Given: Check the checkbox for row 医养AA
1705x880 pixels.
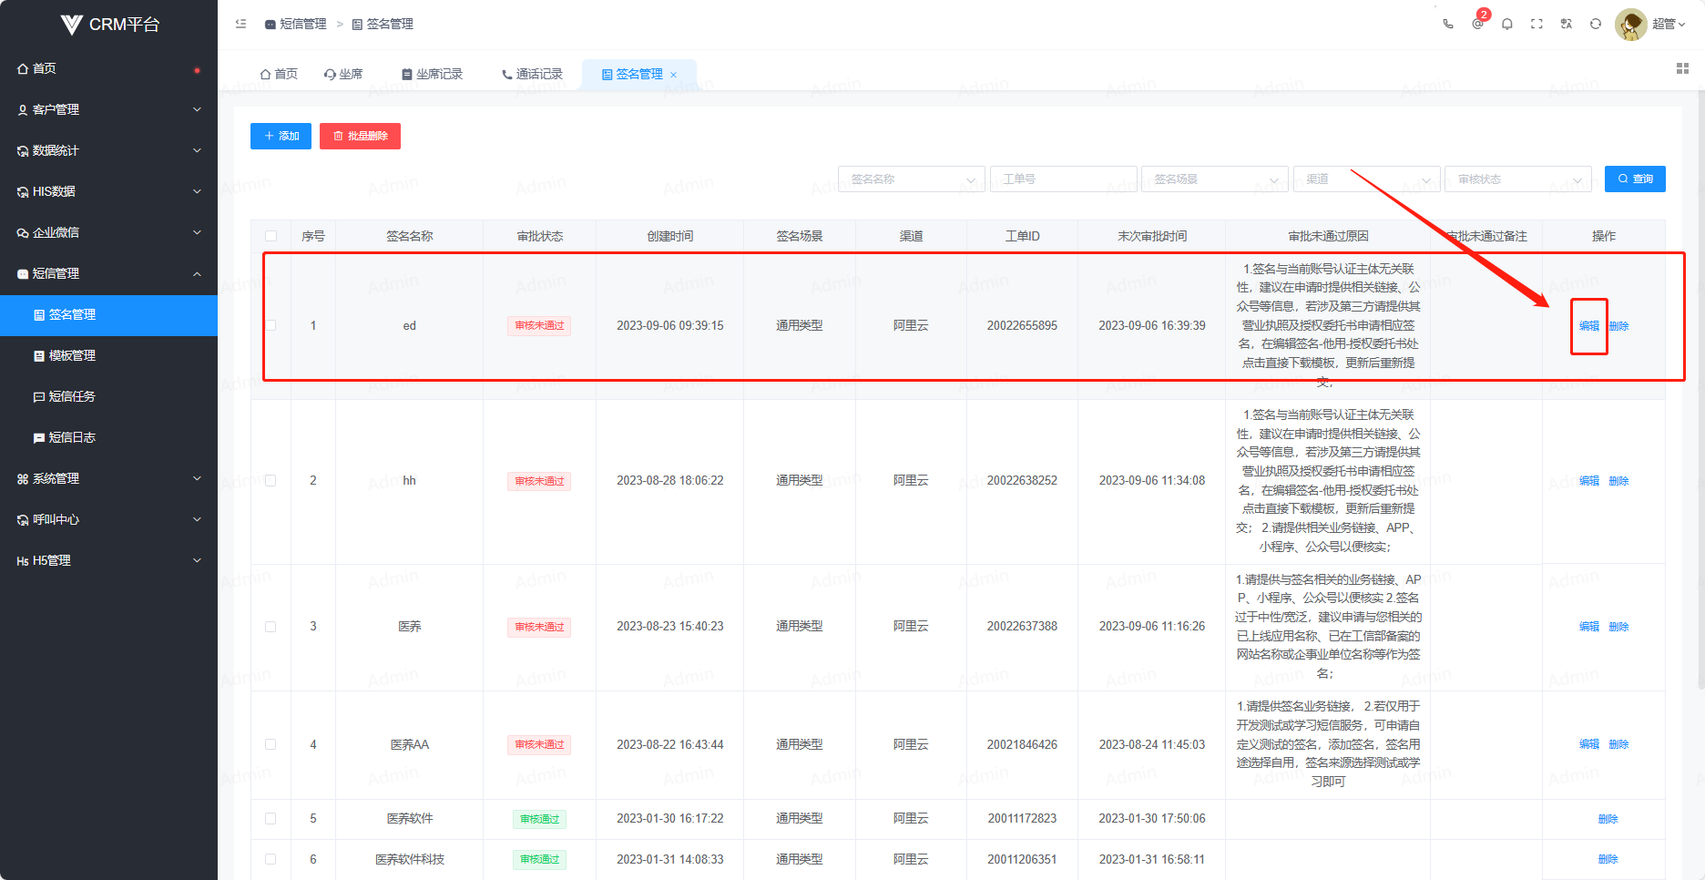Looking at the screenshot, I should 271,744.
